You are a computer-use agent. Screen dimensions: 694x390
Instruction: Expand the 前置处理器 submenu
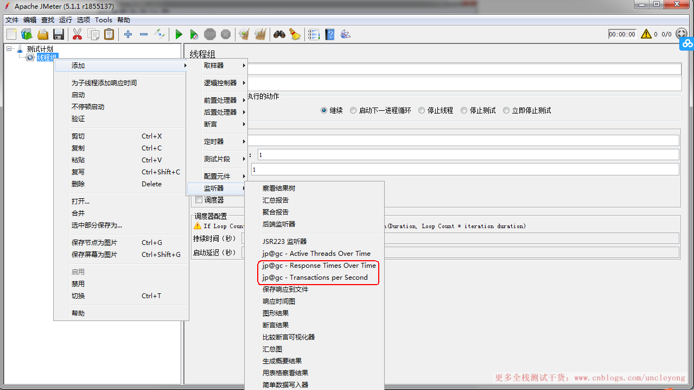tap(218, 100)
